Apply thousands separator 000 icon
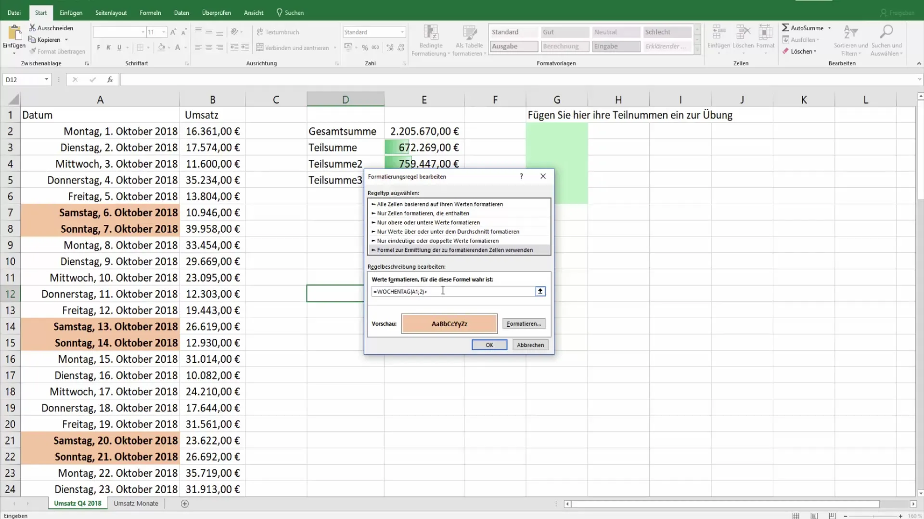 pyautogui.click(x=375, y=48)
